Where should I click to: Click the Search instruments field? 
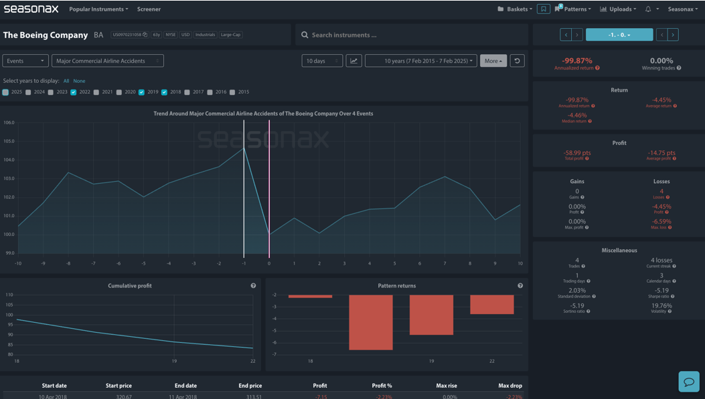tap(411, 35)
